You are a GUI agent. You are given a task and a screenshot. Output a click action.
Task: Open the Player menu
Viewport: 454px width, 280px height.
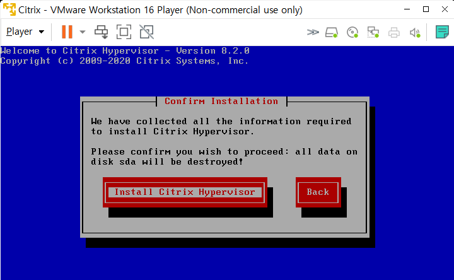pyautogui.click(x=25, y=32)
